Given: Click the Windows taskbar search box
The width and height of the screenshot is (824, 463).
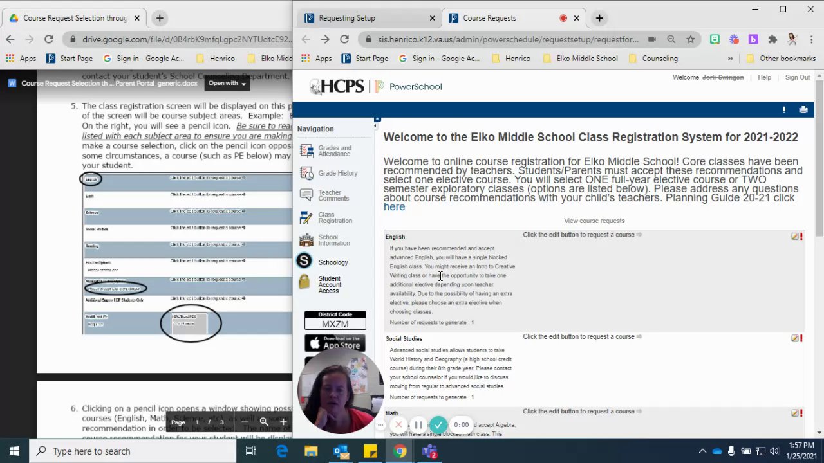Looking at the screenshot, I should tap(133, 451).
